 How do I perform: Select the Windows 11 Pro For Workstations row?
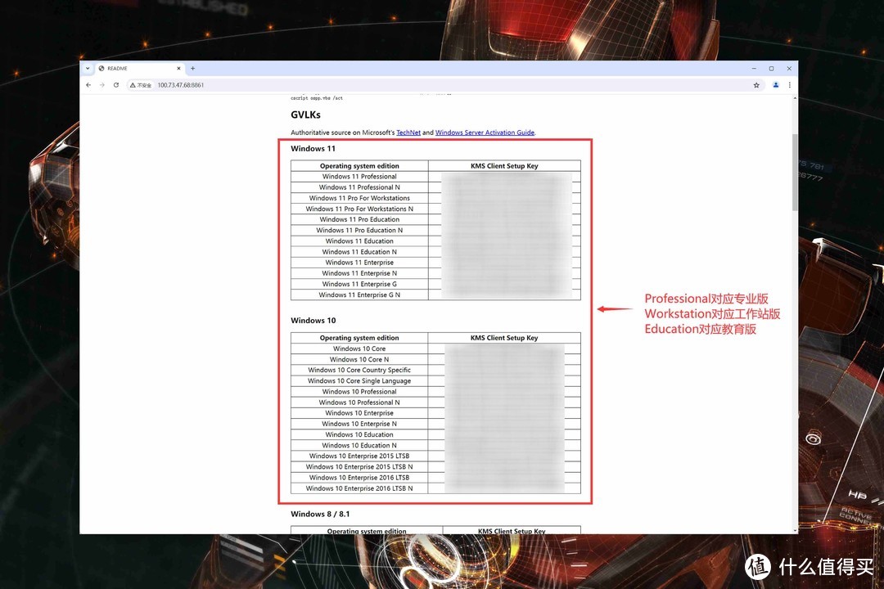435,198
